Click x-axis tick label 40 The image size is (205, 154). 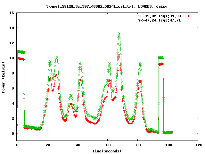click(x=78, y=145)
